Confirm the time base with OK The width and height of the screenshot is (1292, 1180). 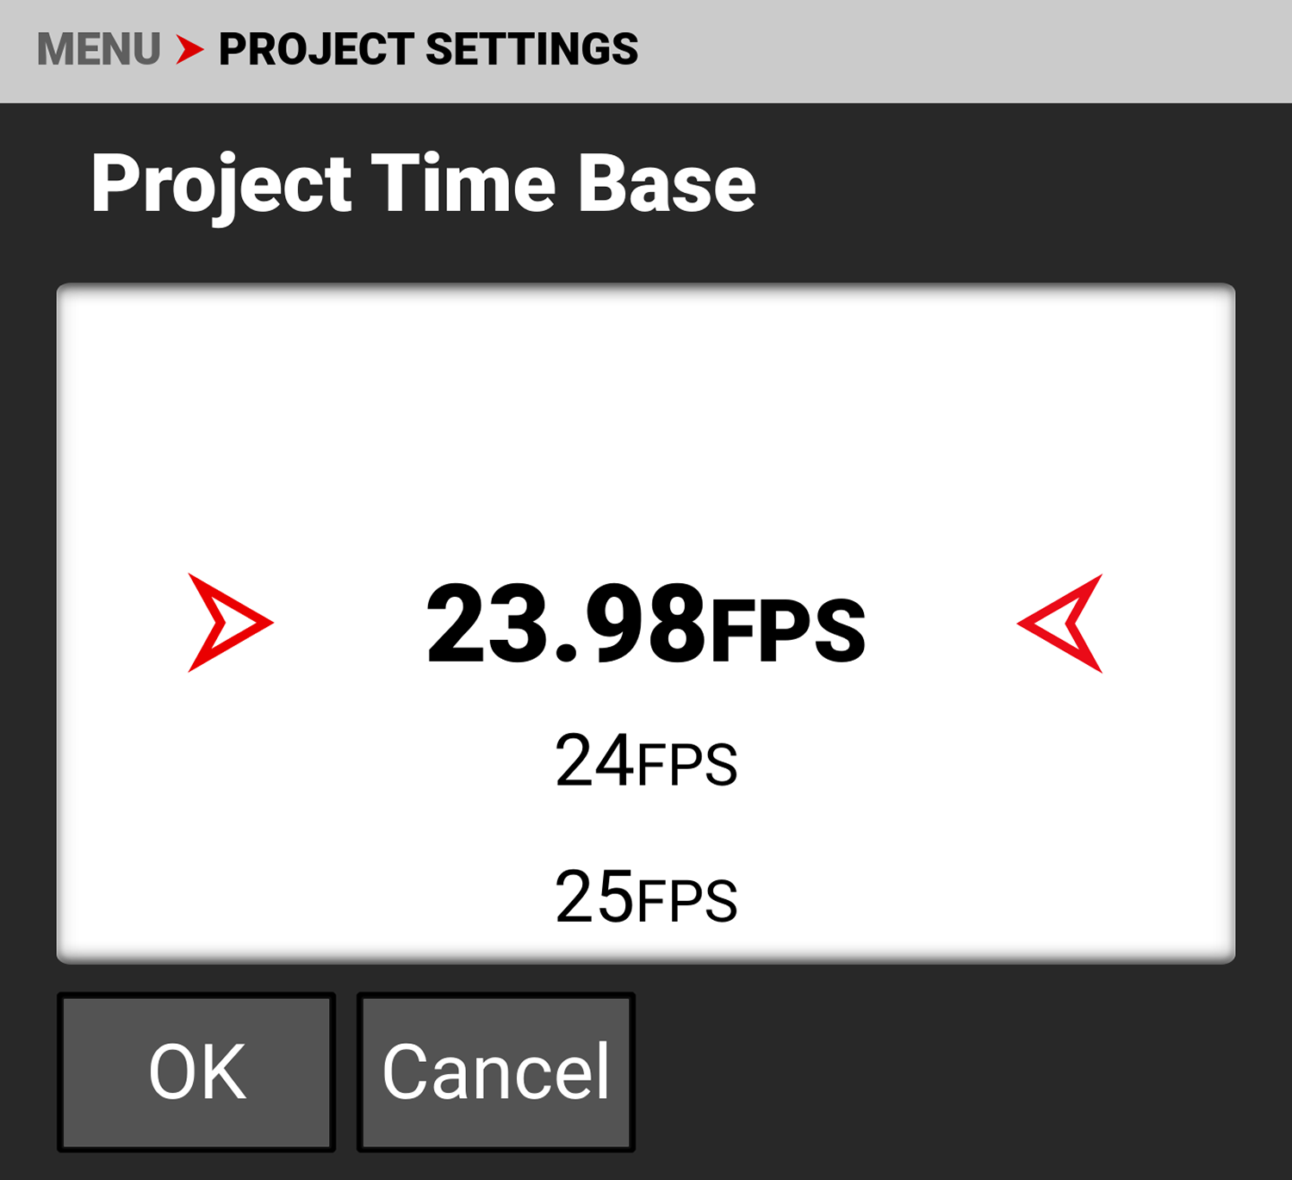pyautogui.click(x=196, y=1071)
